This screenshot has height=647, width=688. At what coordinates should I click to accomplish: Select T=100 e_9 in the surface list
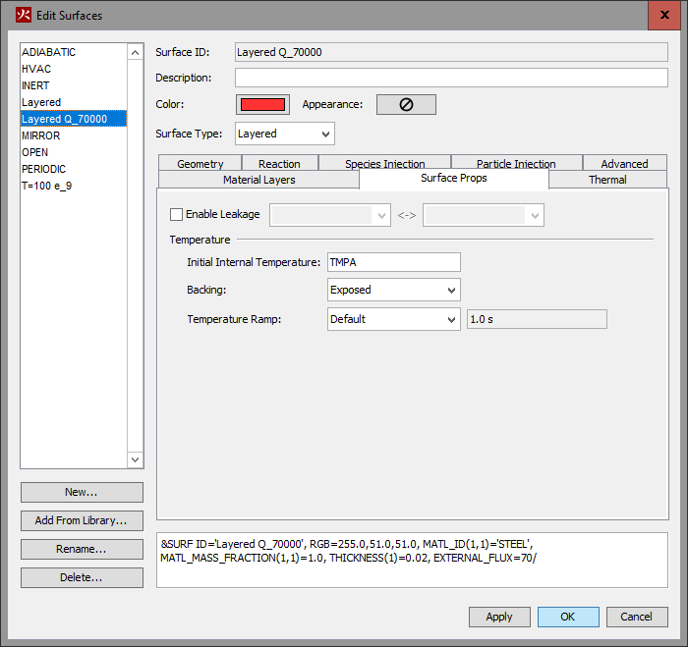[74, 186]
